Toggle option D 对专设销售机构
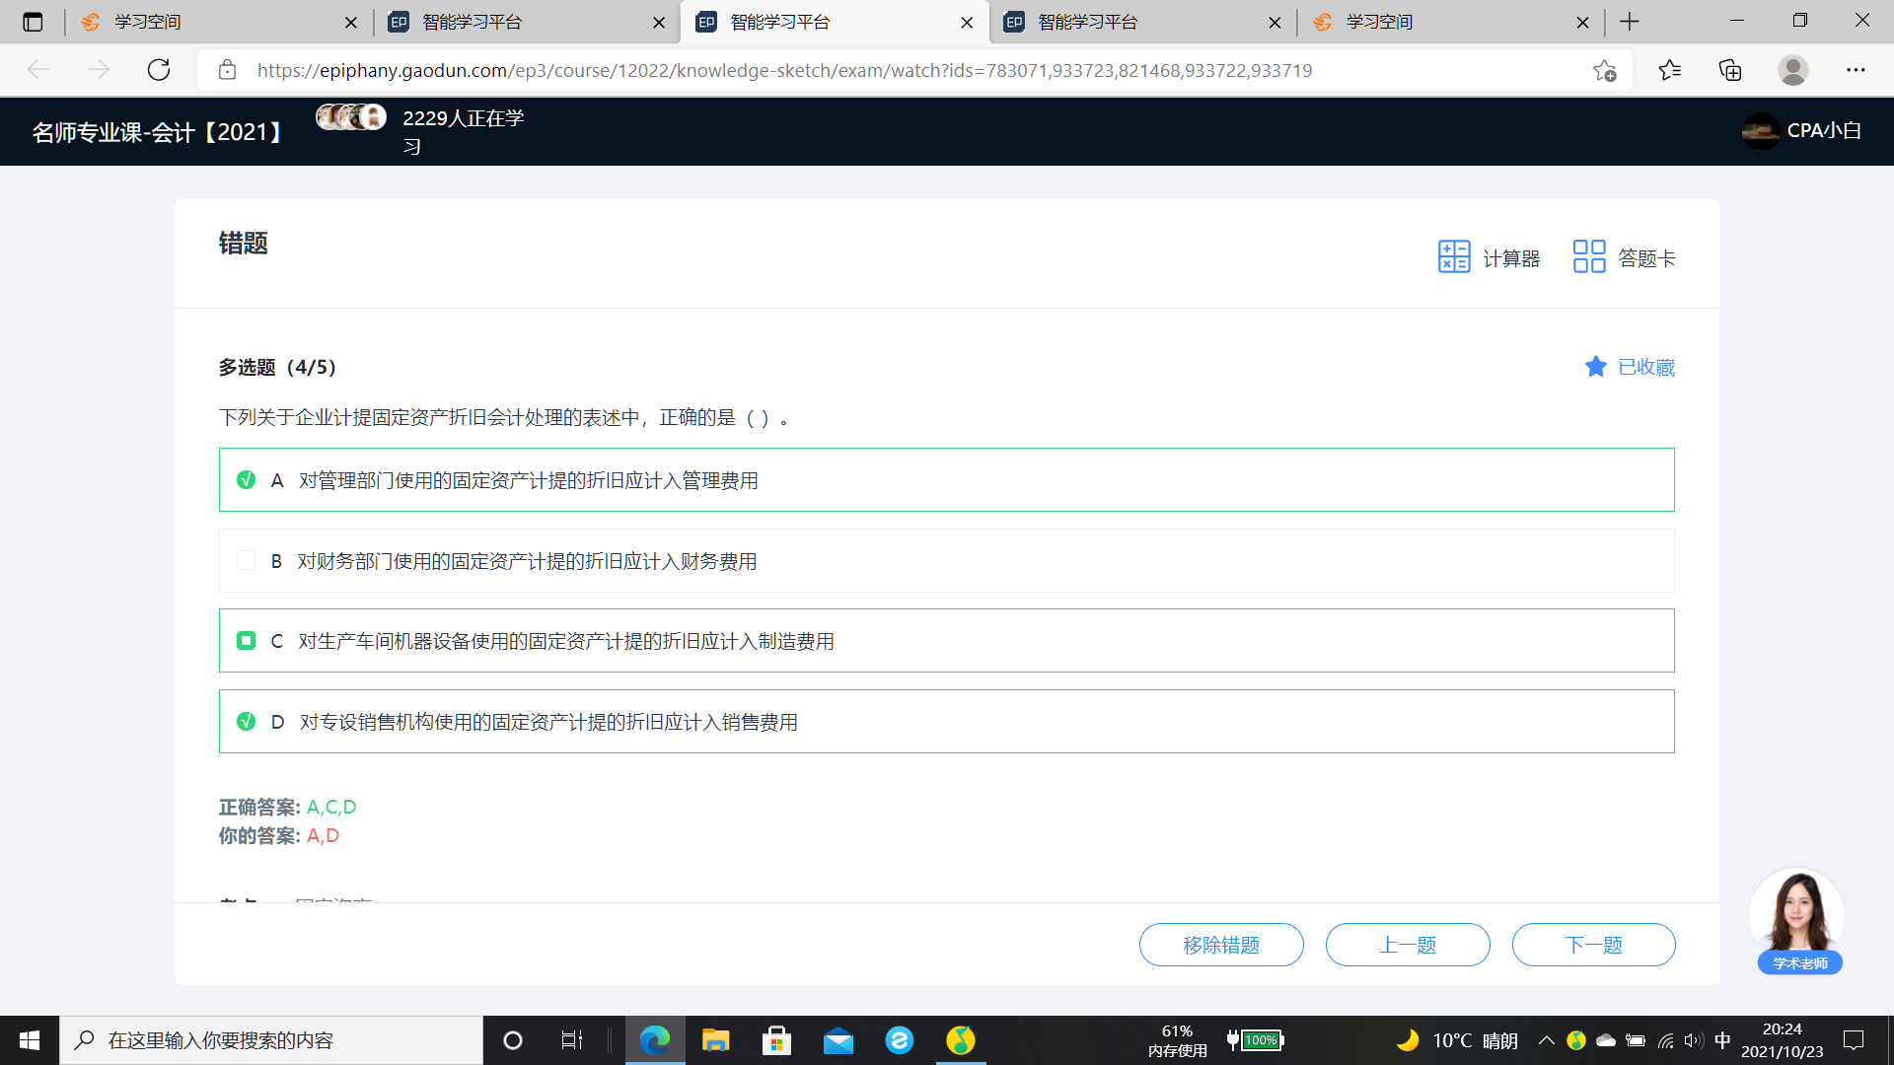This screenshot has height=1065, width=1894. [x=247, y=722]
